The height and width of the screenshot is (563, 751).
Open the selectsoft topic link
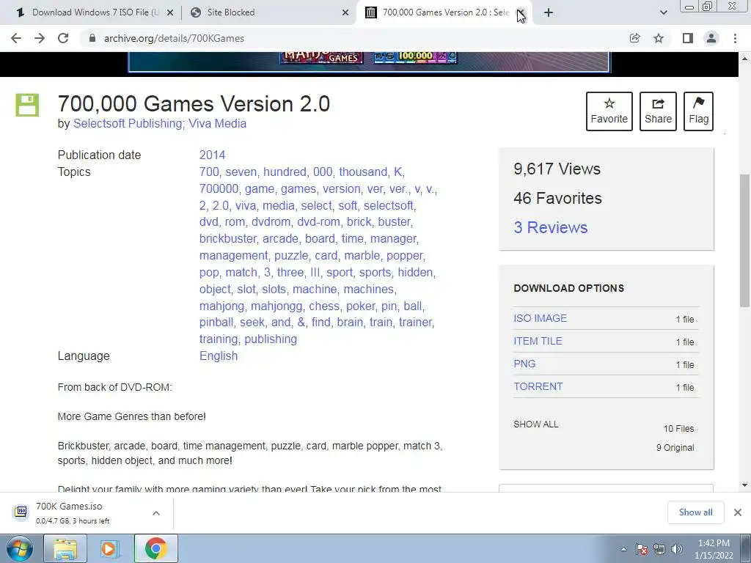tap(389, 205)
